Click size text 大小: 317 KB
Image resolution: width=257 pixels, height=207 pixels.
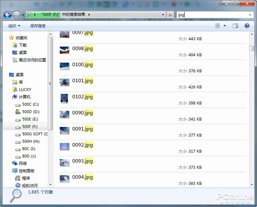pos(190,151)
